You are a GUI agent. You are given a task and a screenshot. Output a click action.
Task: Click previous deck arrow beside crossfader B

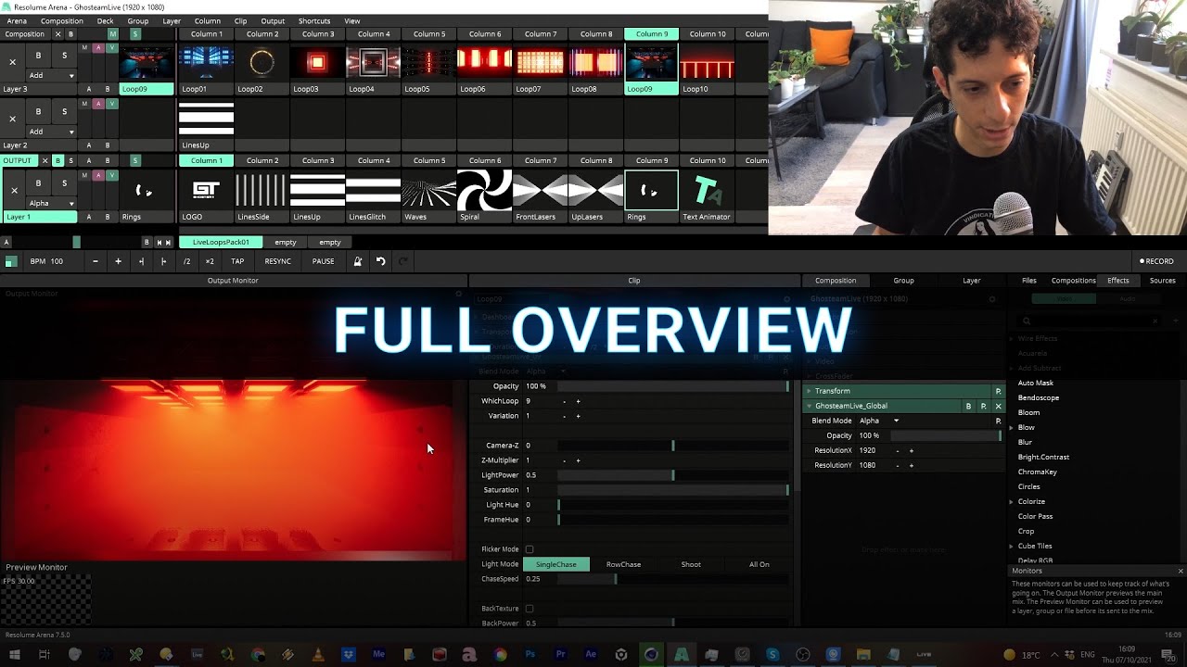pos(159,242)
